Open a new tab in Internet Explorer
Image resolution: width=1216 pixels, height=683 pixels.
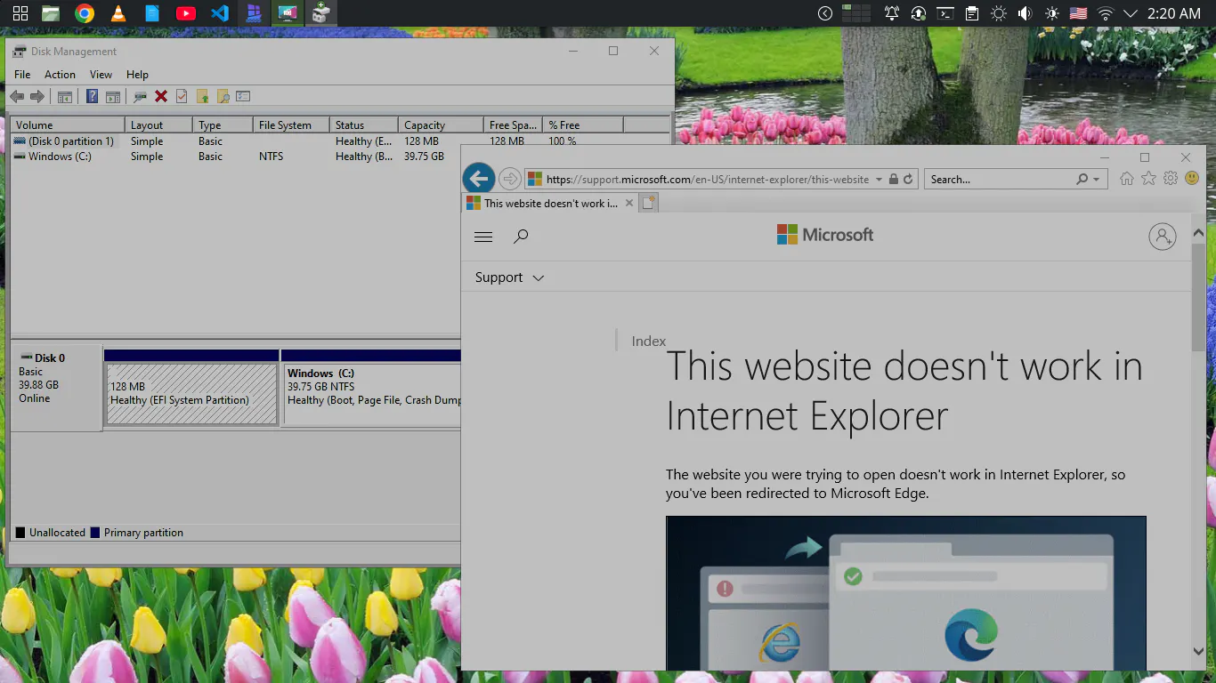coord(649,203)
